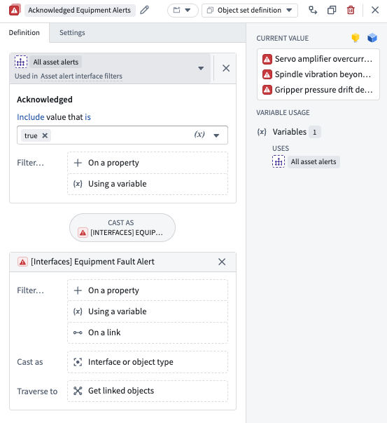Add an On a link filter
387x423 pixels.
(148, 333)
